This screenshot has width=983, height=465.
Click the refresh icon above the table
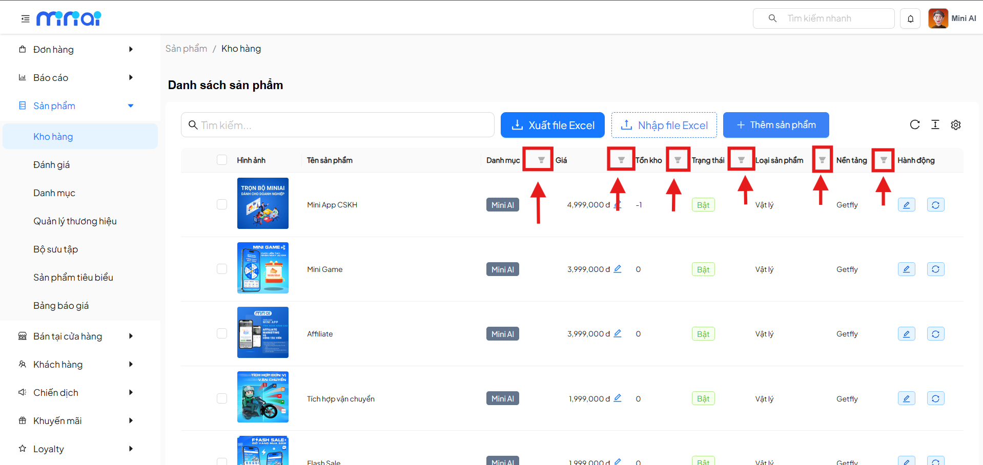tap(915, 125)
